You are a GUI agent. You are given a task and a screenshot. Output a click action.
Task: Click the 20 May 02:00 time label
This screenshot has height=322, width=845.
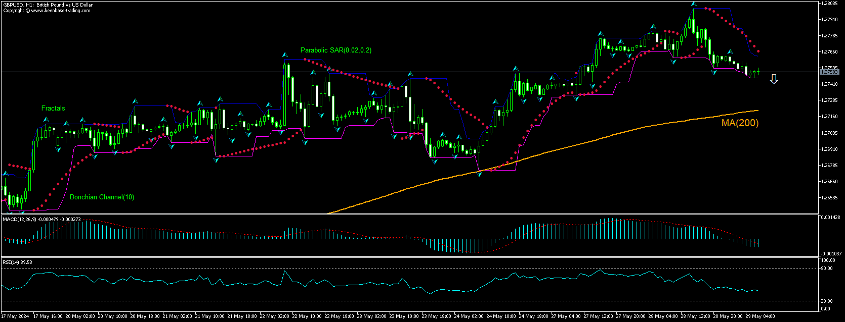(80, 316)
